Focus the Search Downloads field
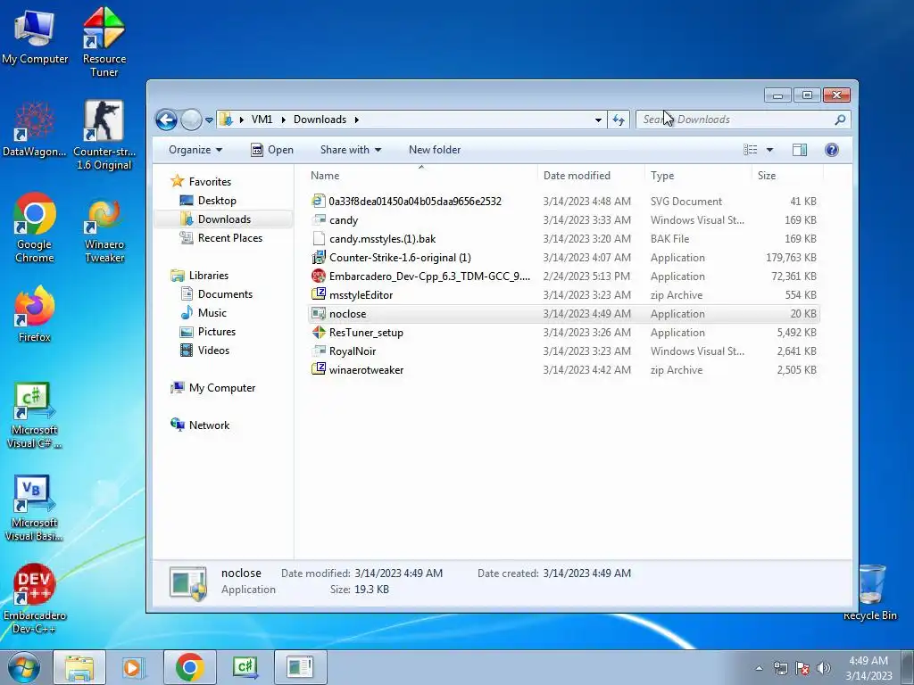The width and height of the screenshot is (914, 685). [743, 120]
